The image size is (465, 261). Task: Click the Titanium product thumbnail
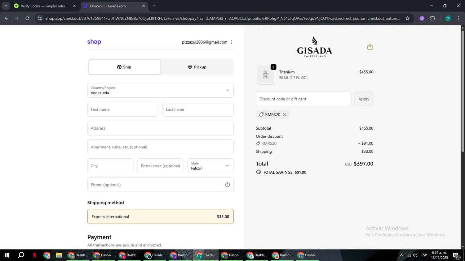click(265, 75)
